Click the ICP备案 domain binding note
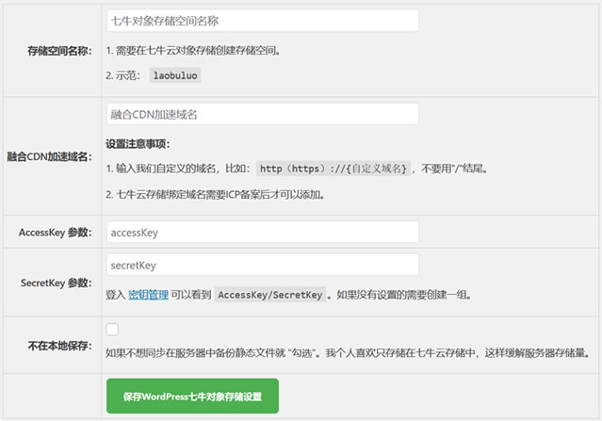The image size is (602, 421). coord(220,195)
